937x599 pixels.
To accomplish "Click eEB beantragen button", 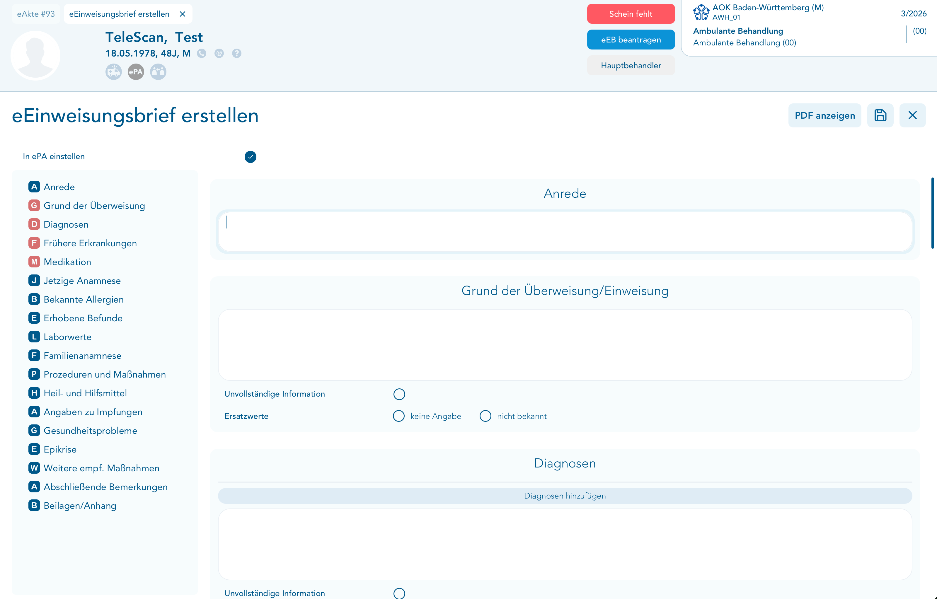I will tap(631, 40).
